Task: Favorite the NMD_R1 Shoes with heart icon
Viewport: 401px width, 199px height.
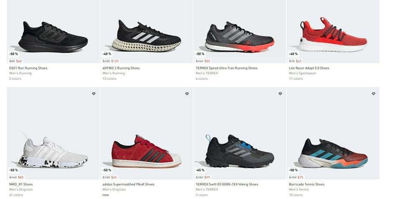Action: pos(94,94)
